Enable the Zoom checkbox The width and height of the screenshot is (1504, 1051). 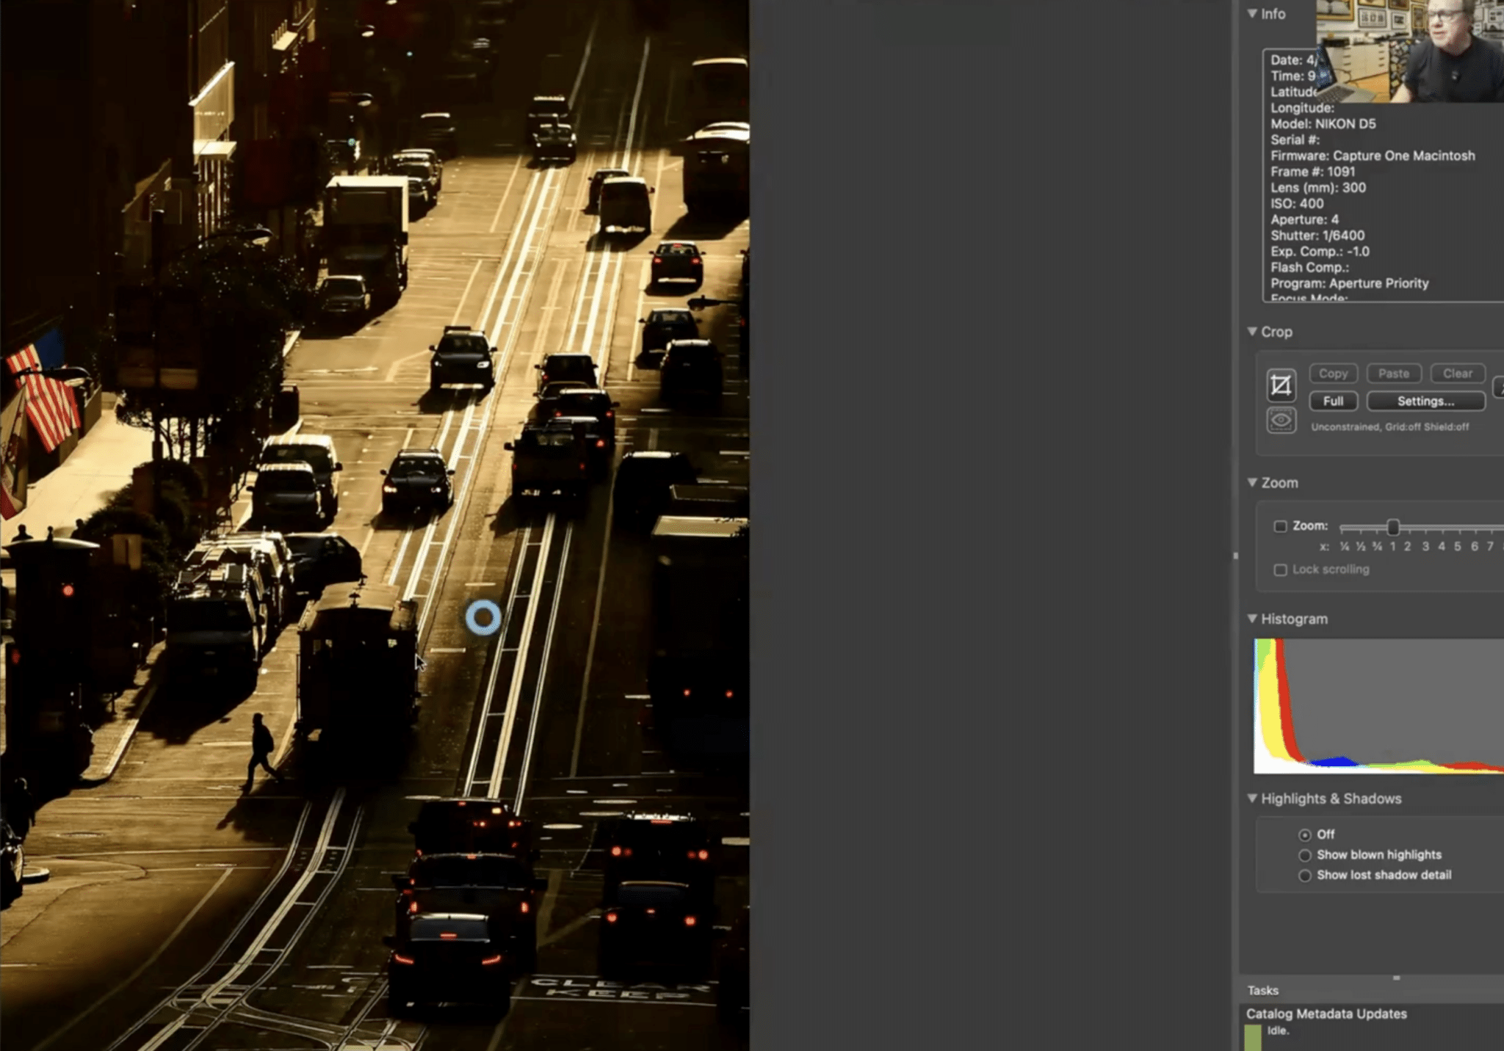click(x=1280, y=526)
